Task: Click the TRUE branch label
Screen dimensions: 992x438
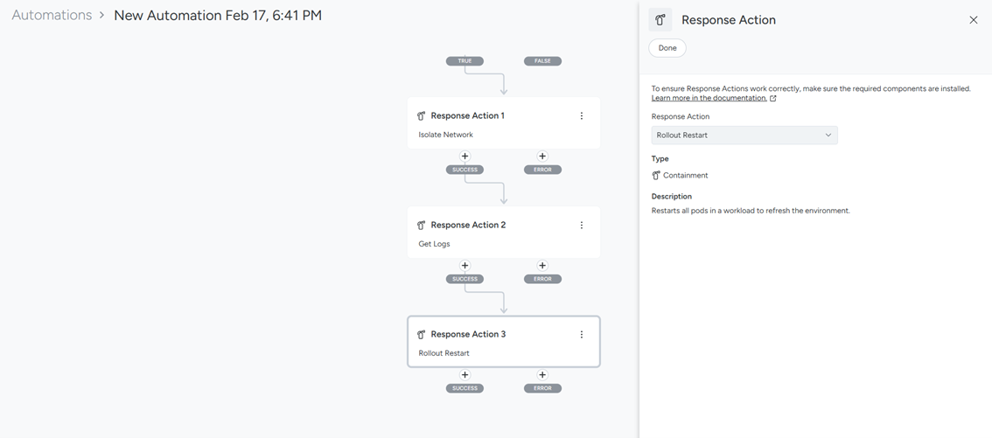Action: [x=465, y=61]
